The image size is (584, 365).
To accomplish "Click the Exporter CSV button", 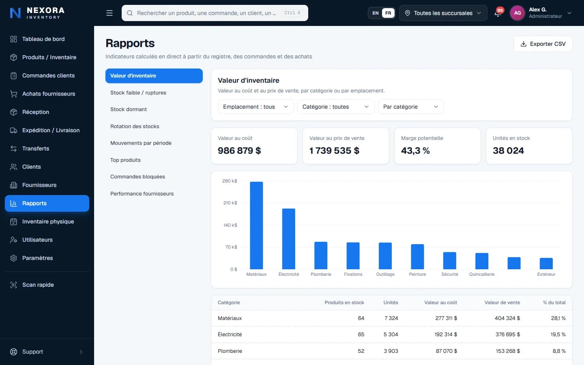I will (x=543, y=44).
